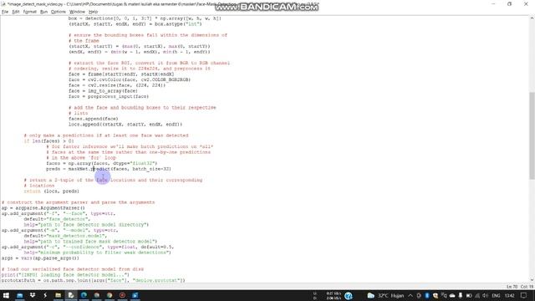Restore down the IDLE window
535x301 pixels.
(509, 4)
